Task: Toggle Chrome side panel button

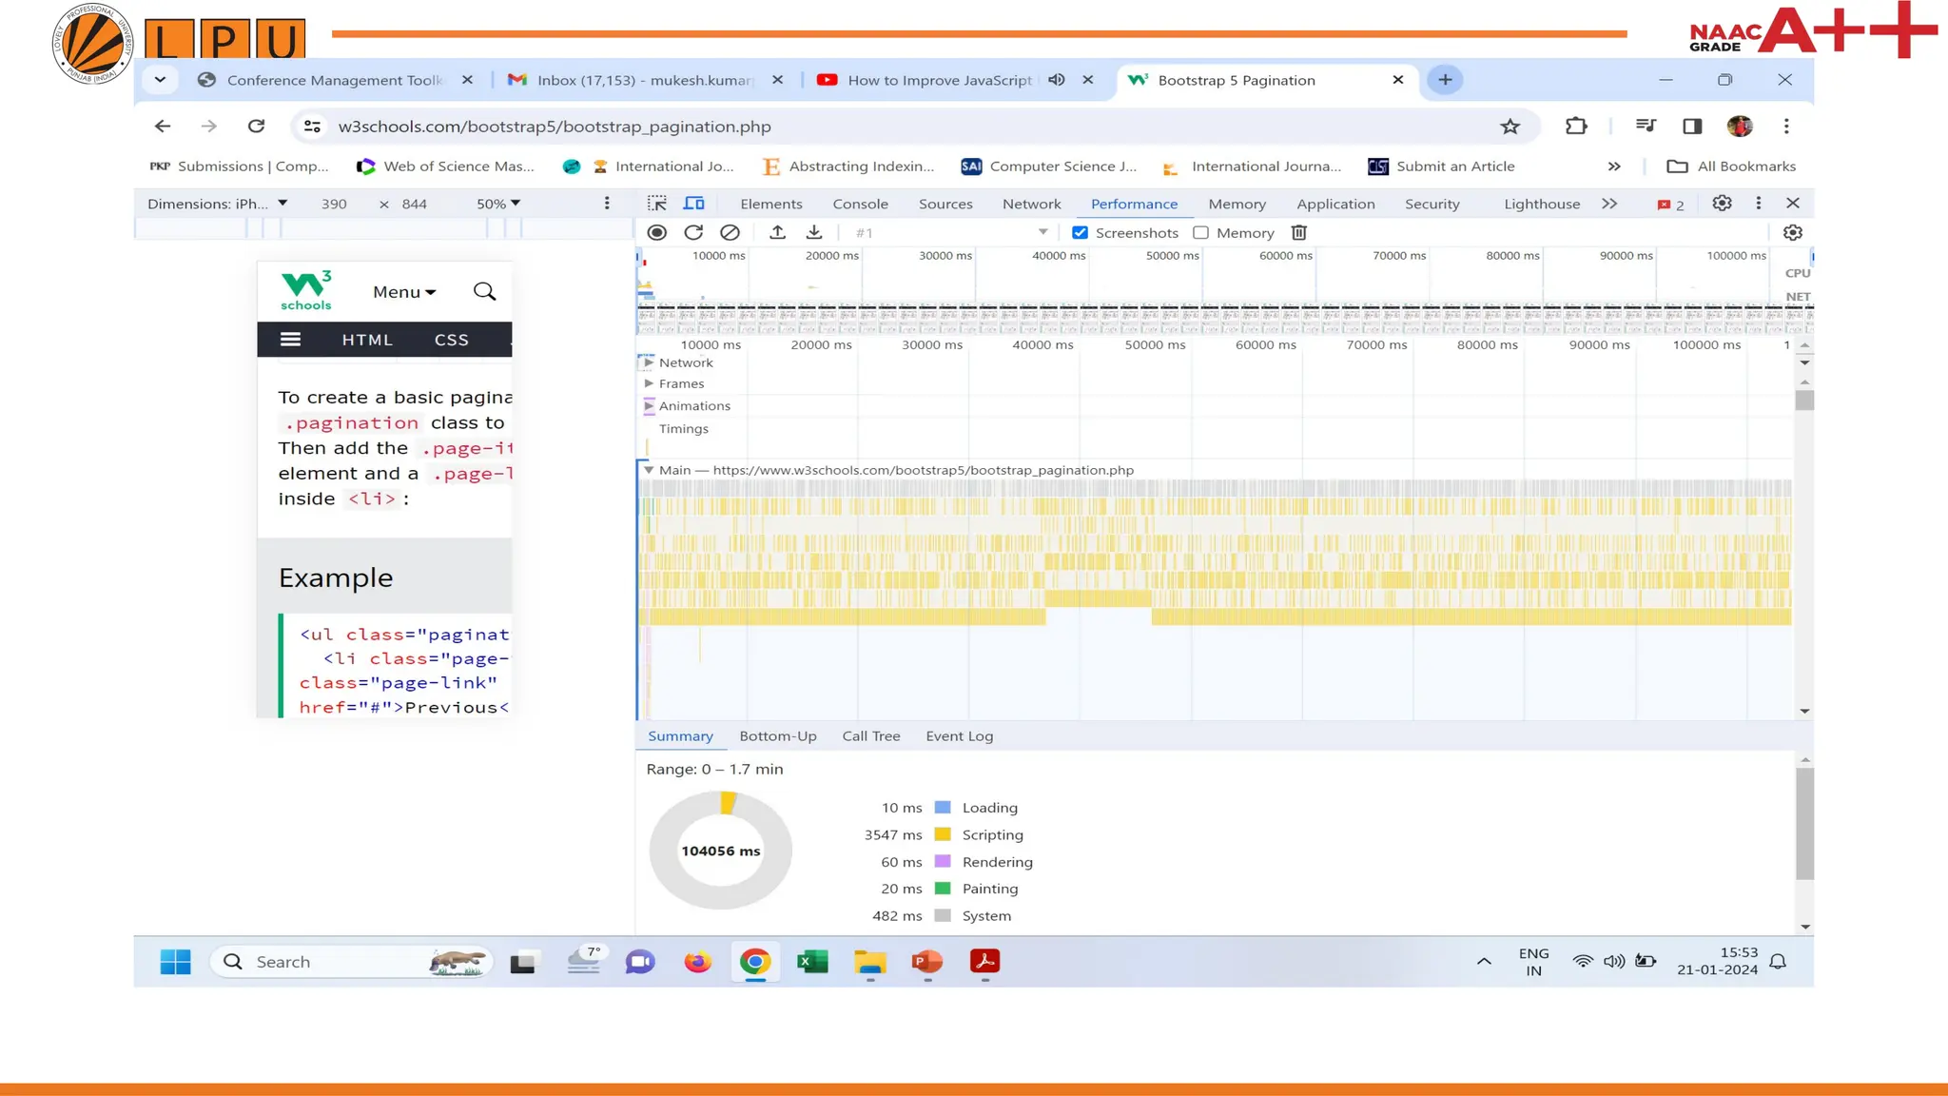Action: tap(1691, 126)
